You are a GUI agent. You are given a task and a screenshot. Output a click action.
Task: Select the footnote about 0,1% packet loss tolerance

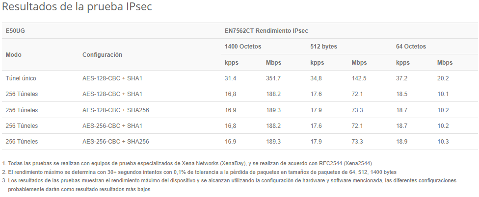[x=201, y=172]
